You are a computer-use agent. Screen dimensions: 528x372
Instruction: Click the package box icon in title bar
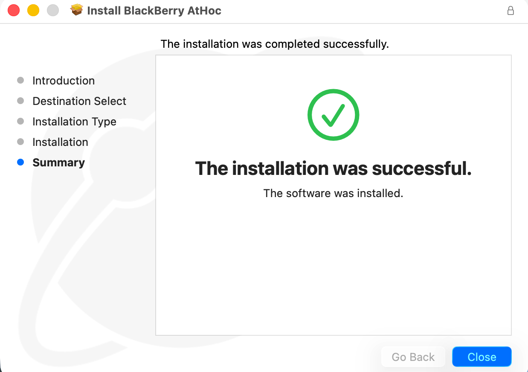(77, 10)
